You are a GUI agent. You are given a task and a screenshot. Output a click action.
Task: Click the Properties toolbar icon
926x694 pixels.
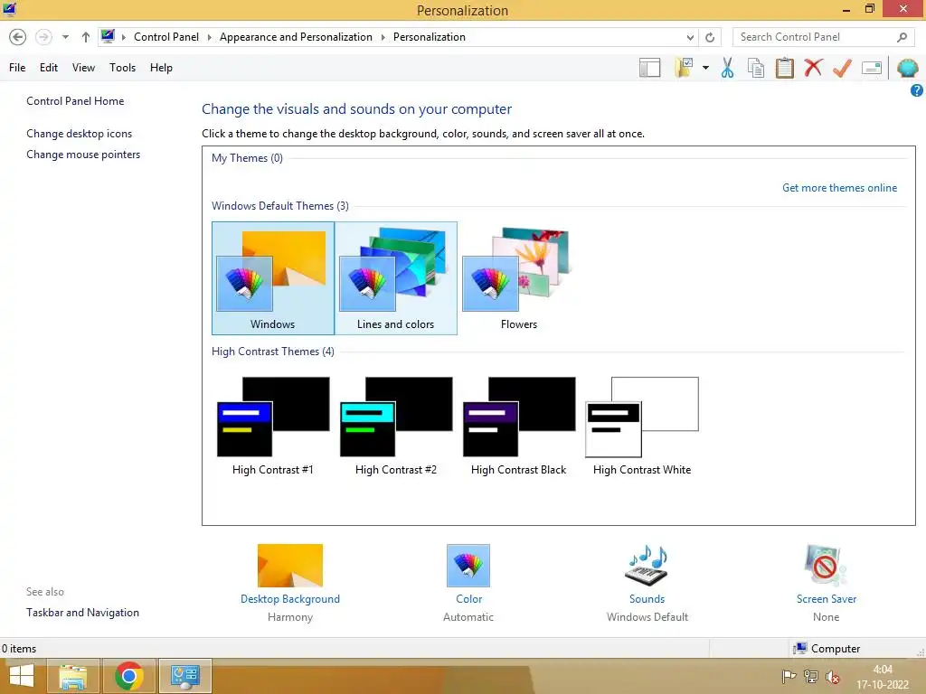coord(872,68)
